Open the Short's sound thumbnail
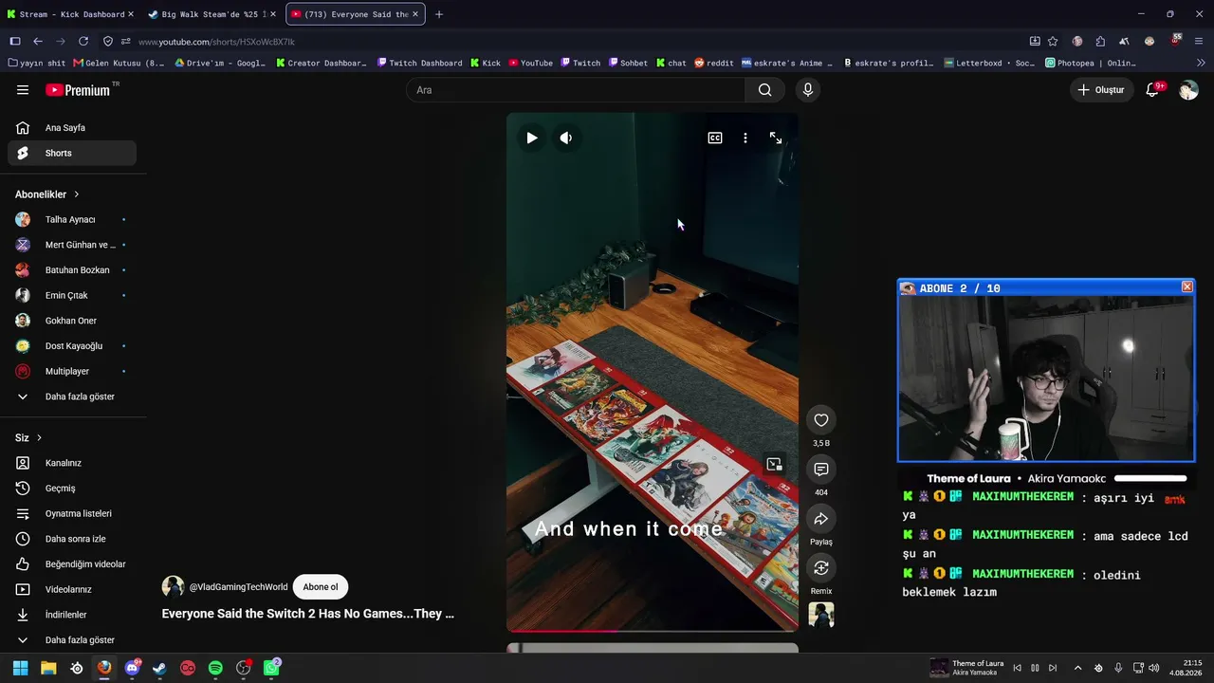Screen dimensions: 1214x683 pyautogui.click(x=821, y=615)
